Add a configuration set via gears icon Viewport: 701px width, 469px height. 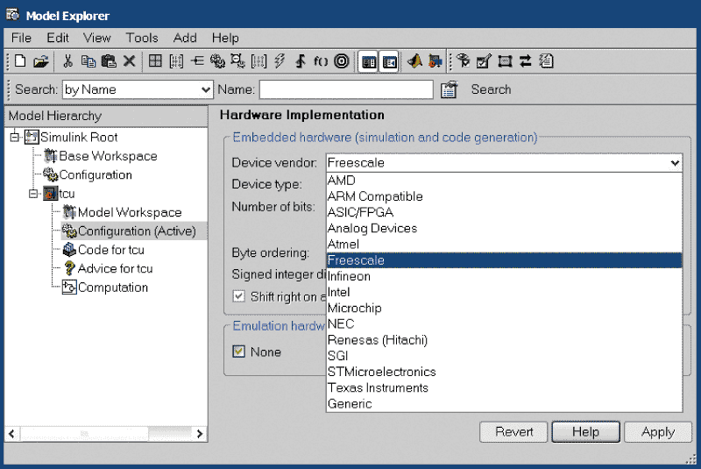[217, 61]
